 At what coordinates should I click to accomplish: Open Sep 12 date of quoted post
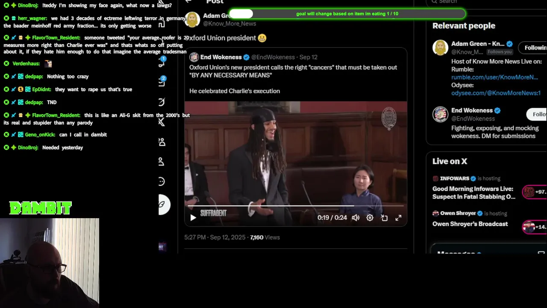pyautogui.click(x=308, y=57)
